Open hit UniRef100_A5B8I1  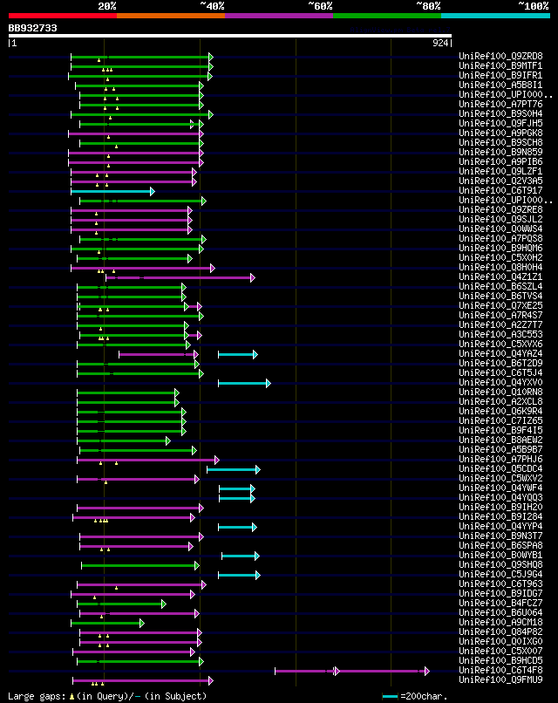point(500,85)
